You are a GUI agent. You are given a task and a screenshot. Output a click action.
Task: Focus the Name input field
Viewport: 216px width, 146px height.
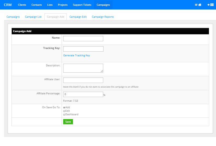tap(83, 39)
